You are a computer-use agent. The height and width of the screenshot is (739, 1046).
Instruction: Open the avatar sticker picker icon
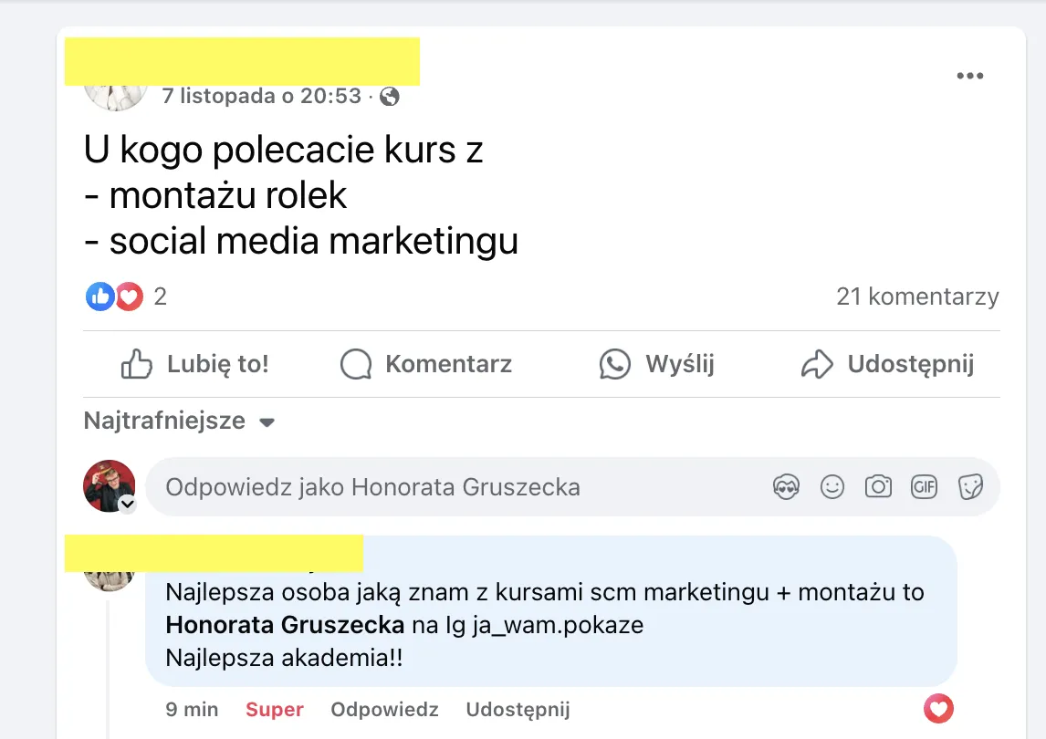pos(787,487)
